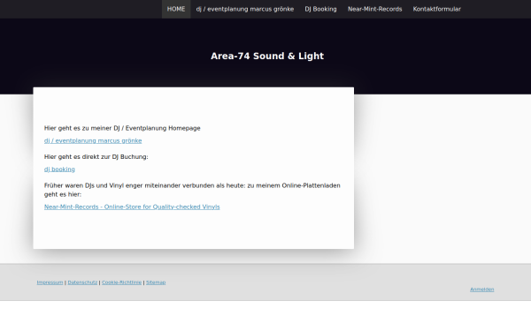The height and width of the screenshot is (331, 531).
Task: Click the 'Area-74 Sound & Light' site title
Action: coord(267,56)
